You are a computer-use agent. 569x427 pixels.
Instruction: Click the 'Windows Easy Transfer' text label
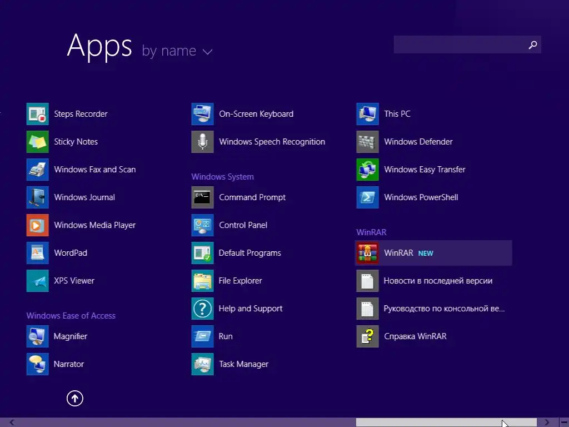425,170
